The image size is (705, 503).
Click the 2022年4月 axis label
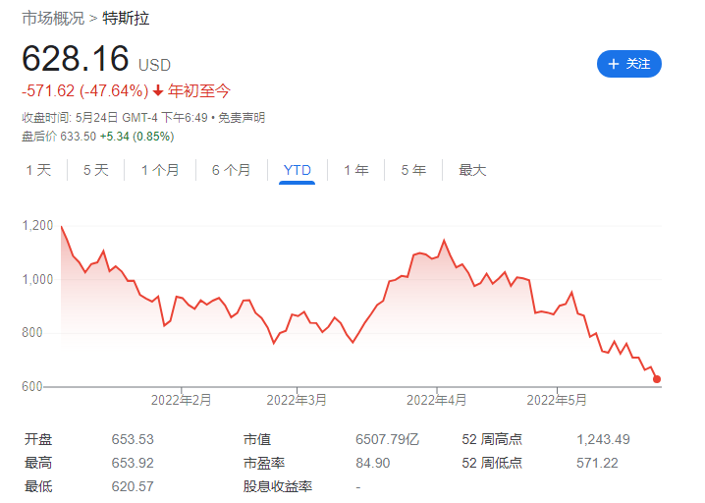click(x=437, y=400)
